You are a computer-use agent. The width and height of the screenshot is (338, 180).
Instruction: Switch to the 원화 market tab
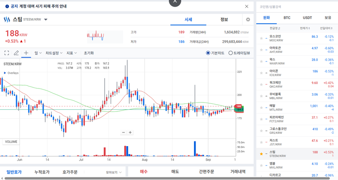[267, 18]
